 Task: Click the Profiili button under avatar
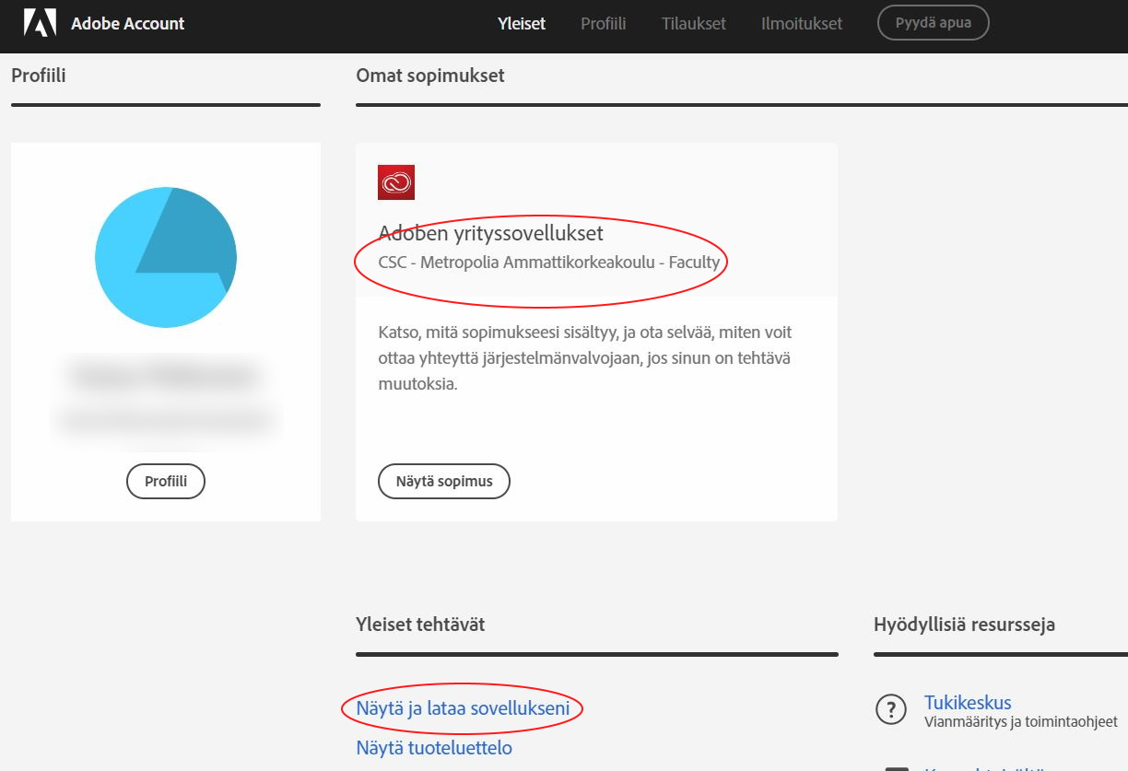pyautogui.click(x=166, y=481)
